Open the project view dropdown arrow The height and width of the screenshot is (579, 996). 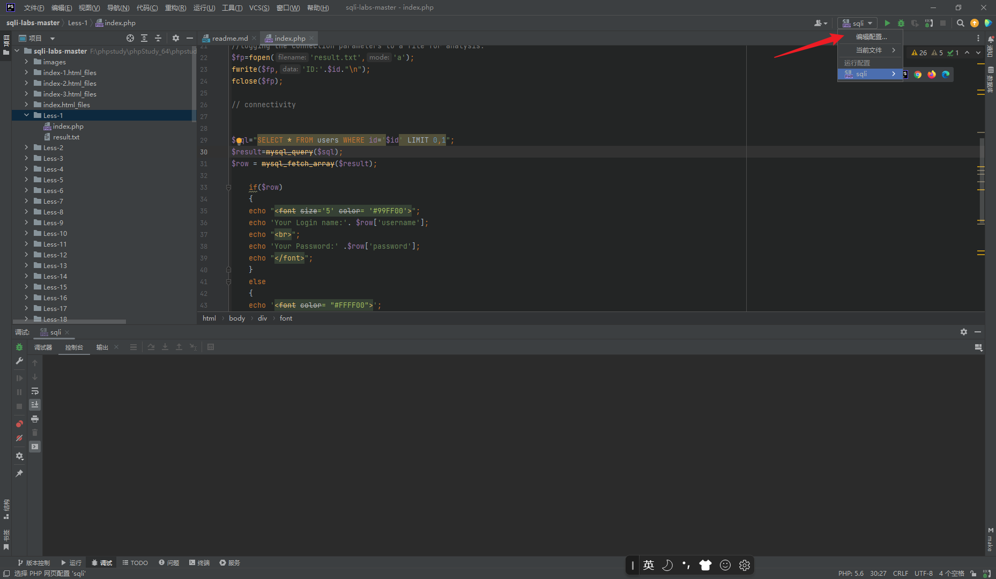pyautogui.click(x=52, y=38)
